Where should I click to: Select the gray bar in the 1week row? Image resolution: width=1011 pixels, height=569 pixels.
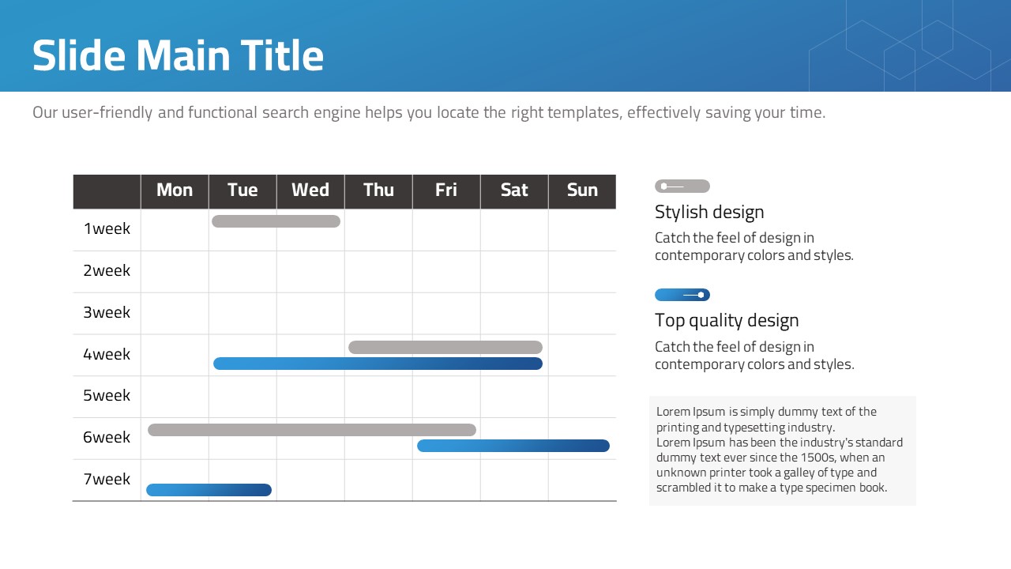(x=276, y=221)
